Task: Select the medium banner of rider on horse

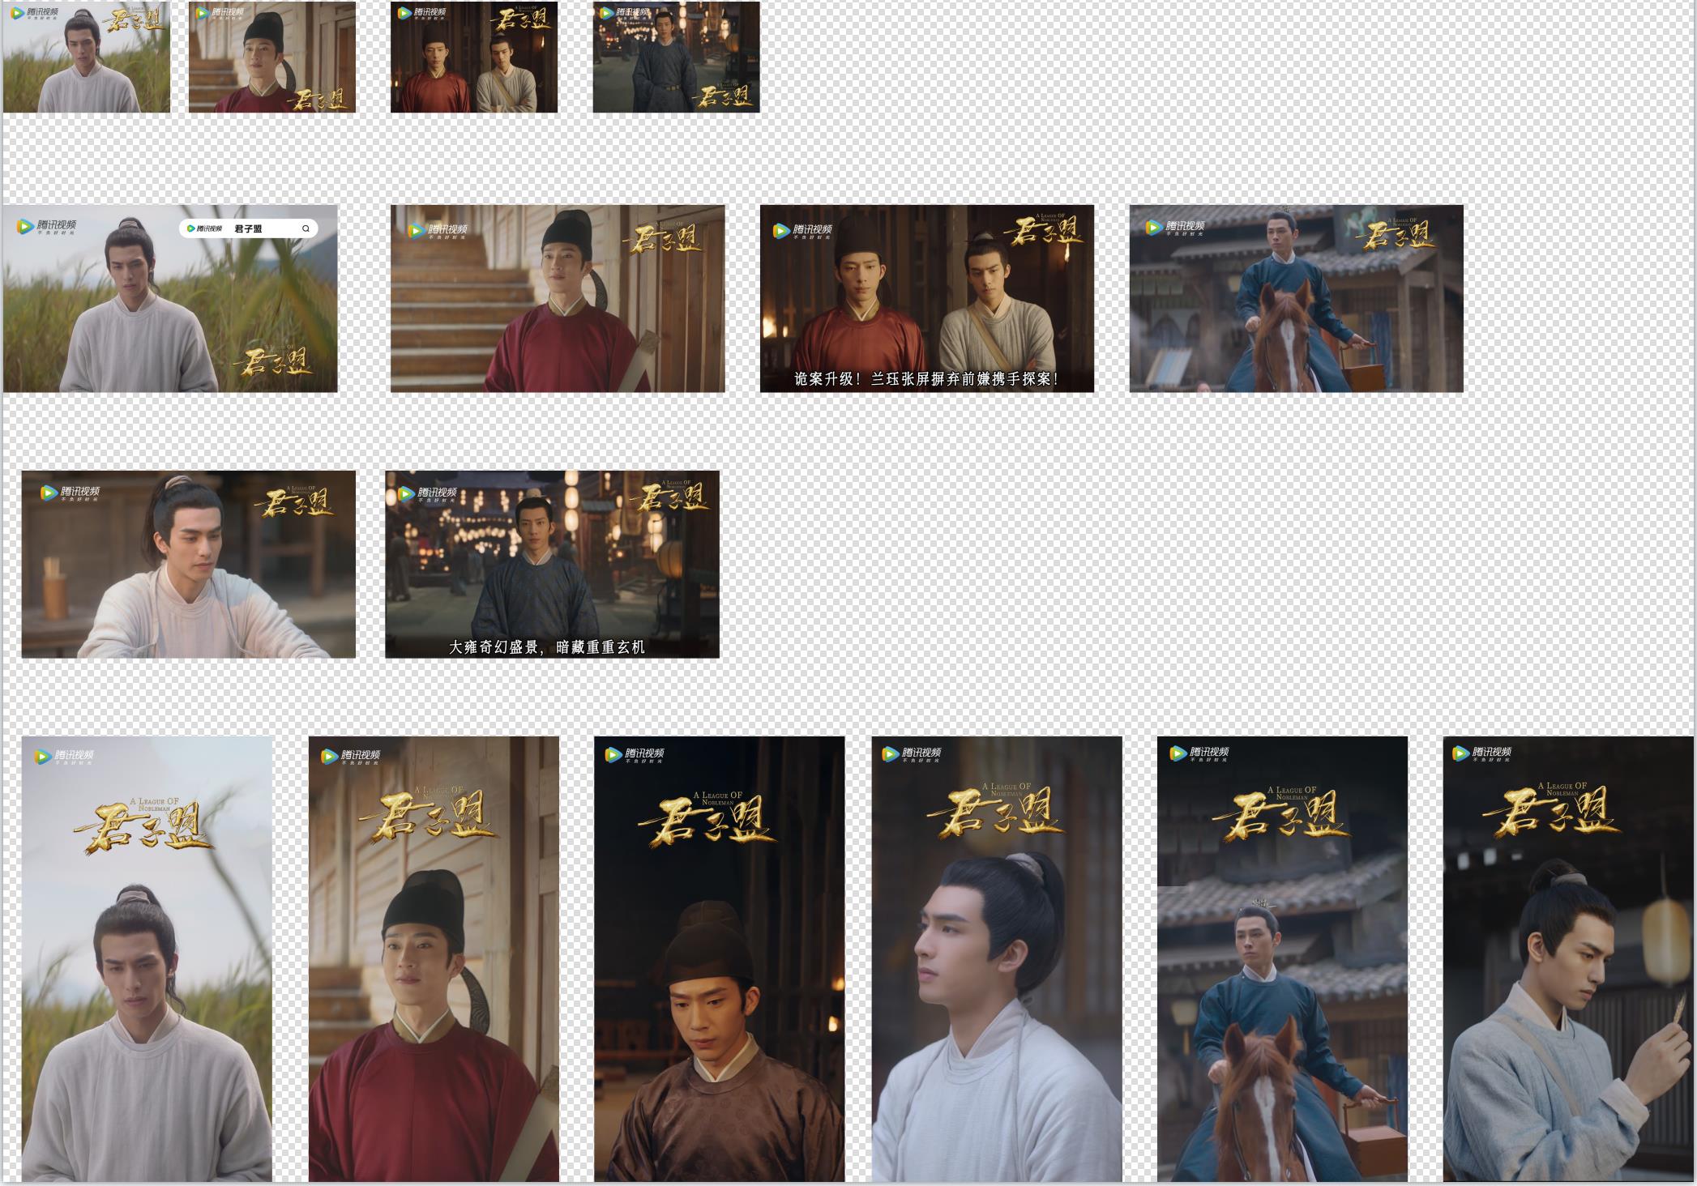Action: pos(1297,299)
